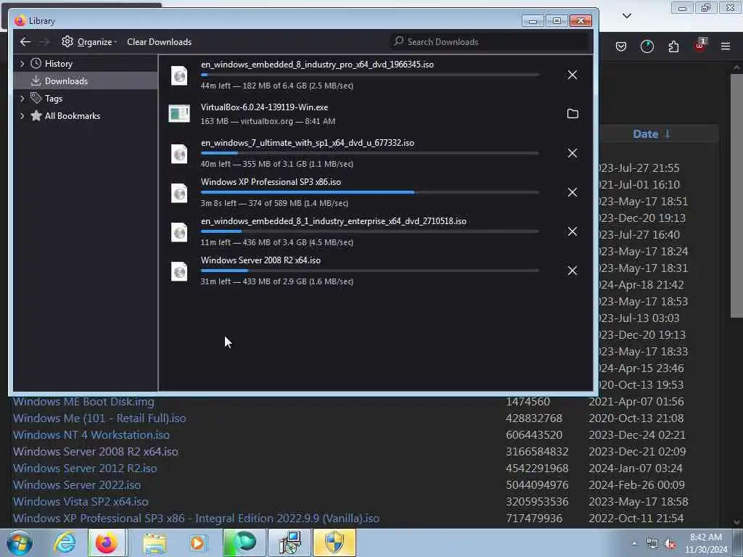This screenshot has width=743, height=557.
Task: Click the windows_7_ultimate download progress bar
Action: point(369,153)
